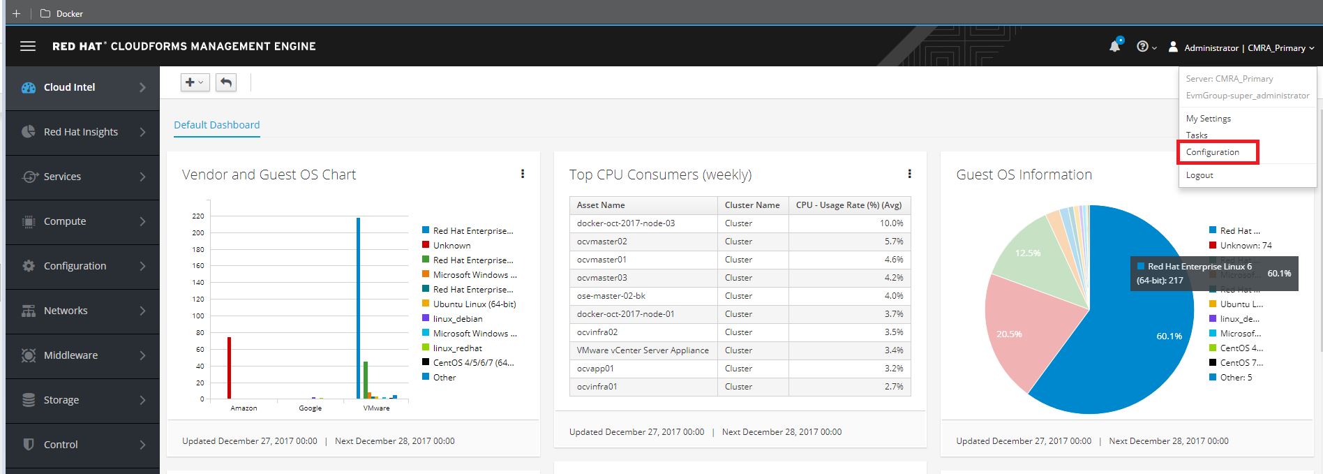Expand the Configuration sidebar chevron
The height and width of the screenshot is (474, 1323).
pos(142,266)
